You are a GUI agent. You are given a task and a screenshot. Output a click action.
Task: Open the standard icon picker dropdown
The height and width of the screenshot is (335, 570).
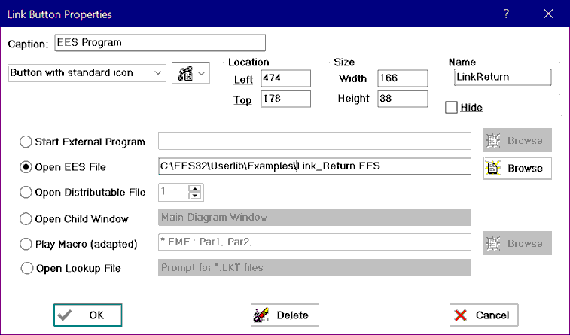(191, 73)
